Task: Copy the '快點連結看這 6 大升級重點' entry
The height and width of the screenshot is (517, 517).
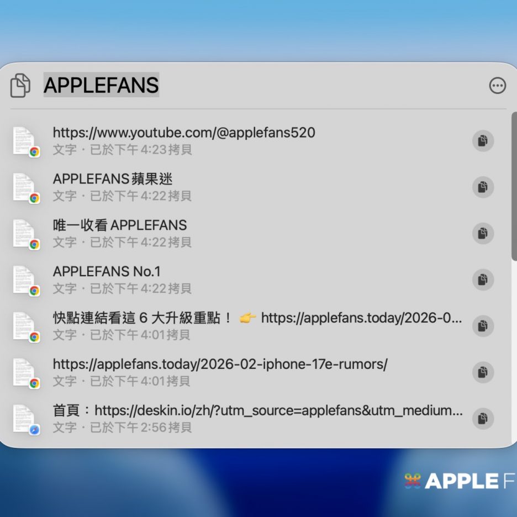Action: click(483, 326)
